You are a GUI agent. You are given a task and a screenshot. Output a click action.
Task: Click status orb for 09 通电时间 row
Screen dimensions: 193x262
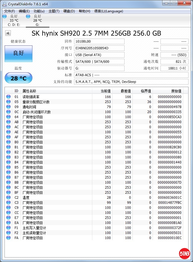point(8,107)
